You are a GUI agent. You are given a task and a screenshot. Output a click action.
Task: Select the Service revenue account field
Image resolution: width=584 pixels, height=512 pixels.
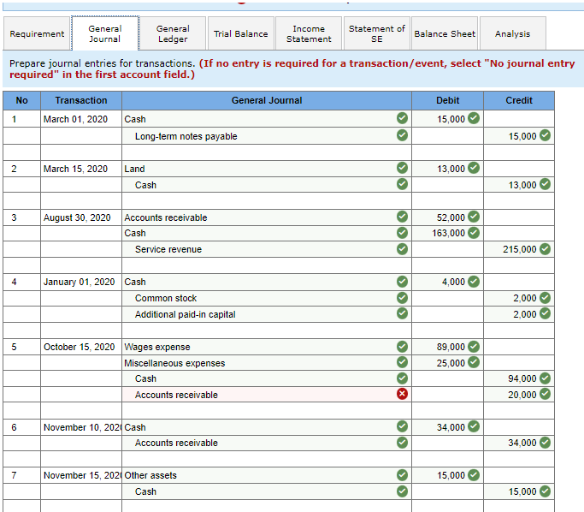tap(267, 249)
